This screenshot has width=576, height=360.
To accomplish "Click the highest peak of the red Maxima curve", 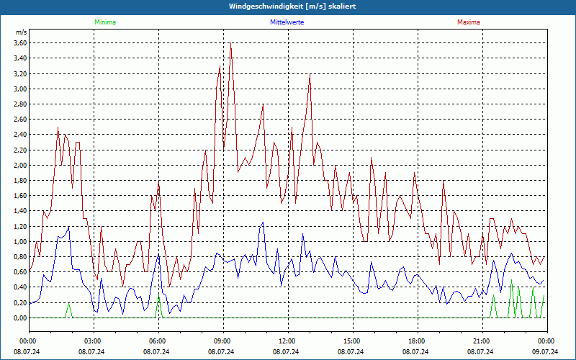I will tap(230, 44).
